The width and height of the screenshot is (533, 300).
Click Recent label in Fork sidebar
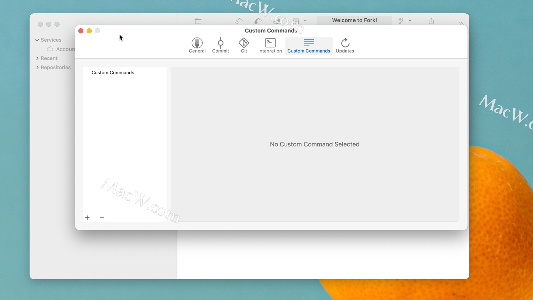[x=49, y=58]
